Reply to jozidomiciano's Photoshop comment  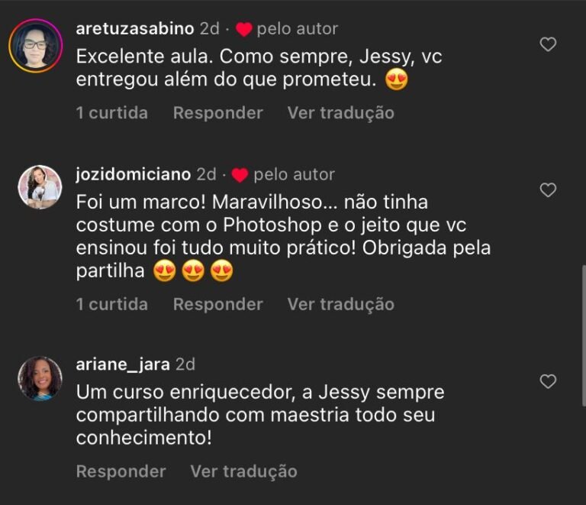217,304
